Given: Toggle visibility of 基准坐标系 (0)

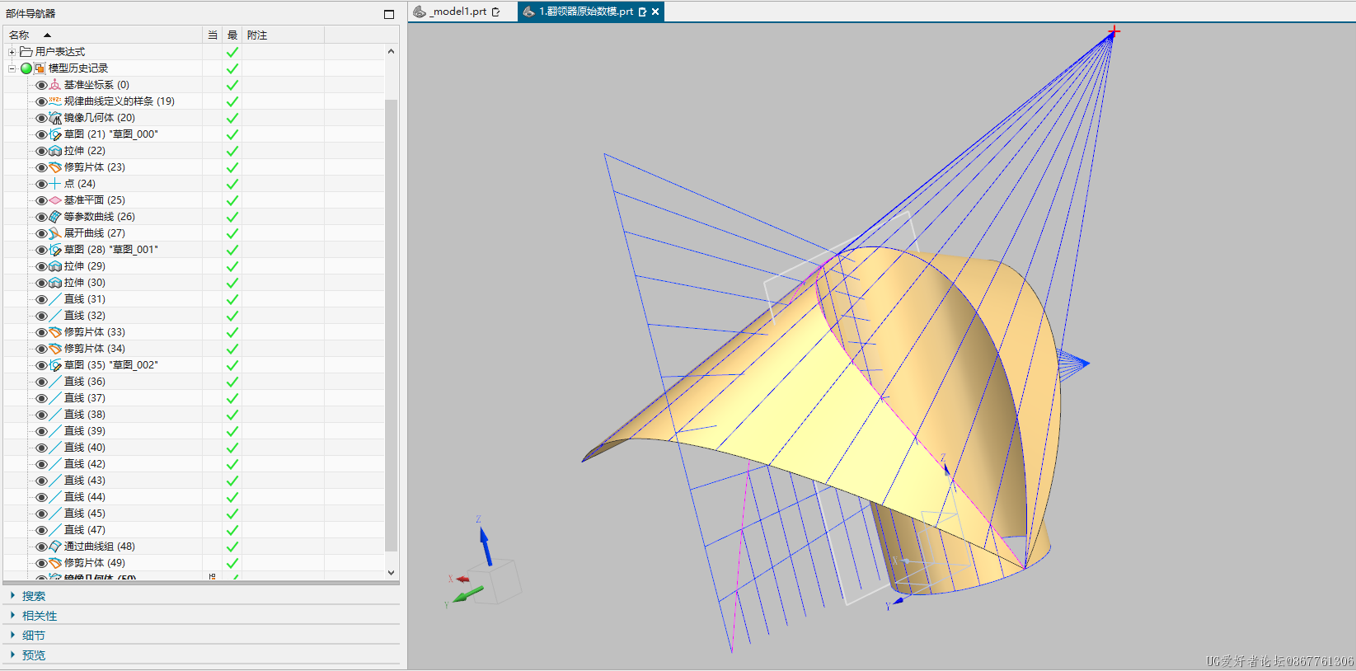Looking at the screenshot, I should click(x=41, y=85).
